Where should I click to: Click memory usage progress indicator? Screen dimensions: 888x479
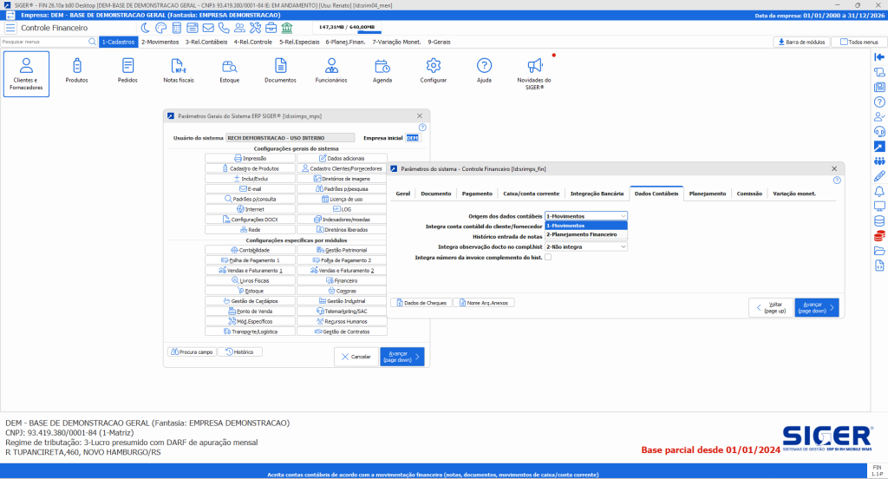click(x=346, y=27)
